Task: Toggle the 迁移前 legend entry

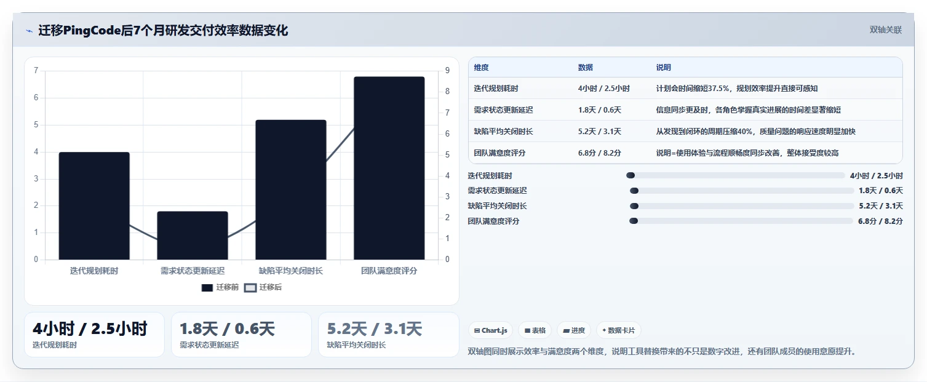Action: 220,287
